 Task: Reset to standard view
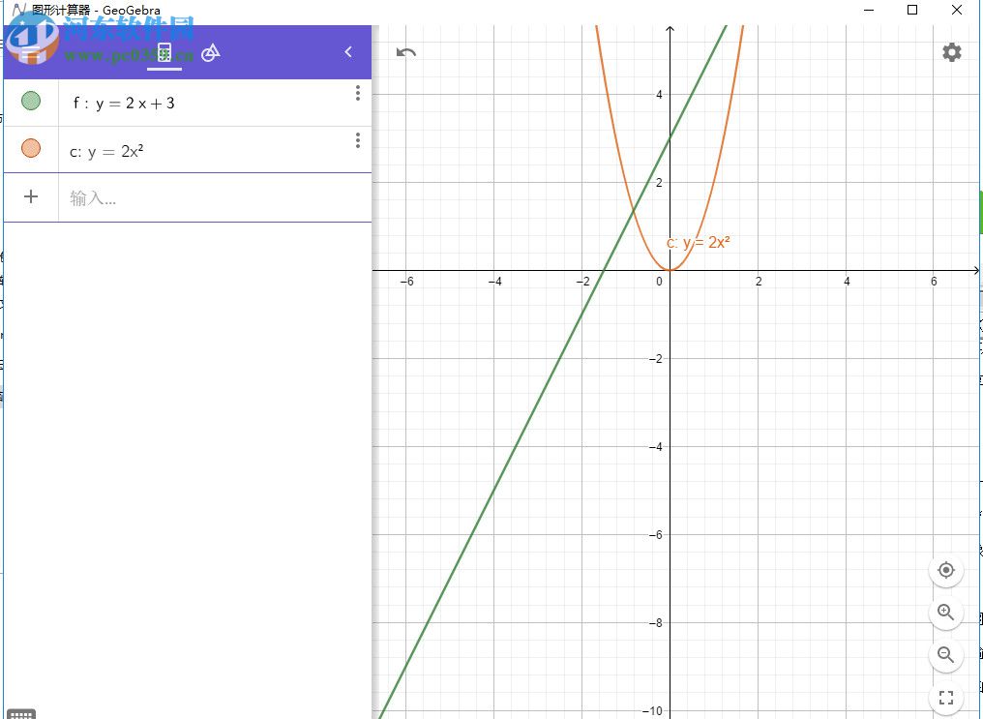click(946, 570)
